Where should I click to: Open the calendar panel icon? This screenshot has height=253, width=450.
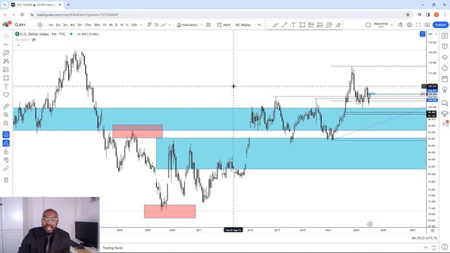444,79
